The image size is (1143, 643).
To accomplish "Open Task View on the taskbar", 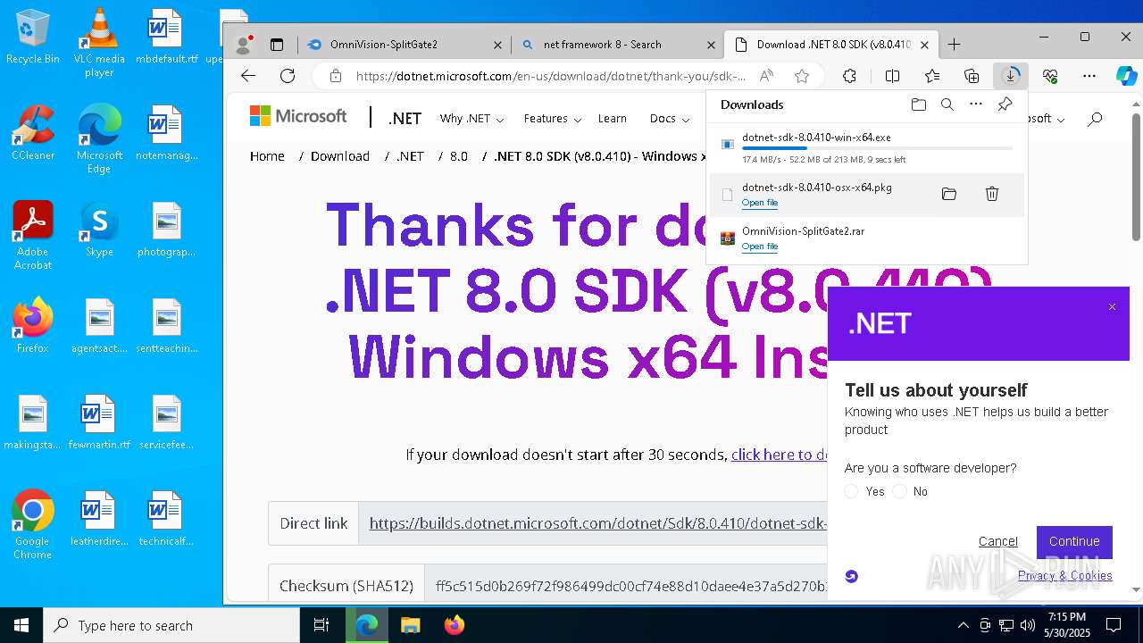I will (x=321, y=625).
